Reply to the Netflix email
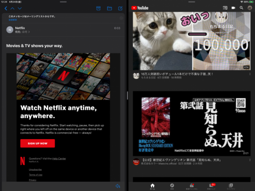Image resolution: width=255 pixels, height=191 pixels. [x=118, y=186]
